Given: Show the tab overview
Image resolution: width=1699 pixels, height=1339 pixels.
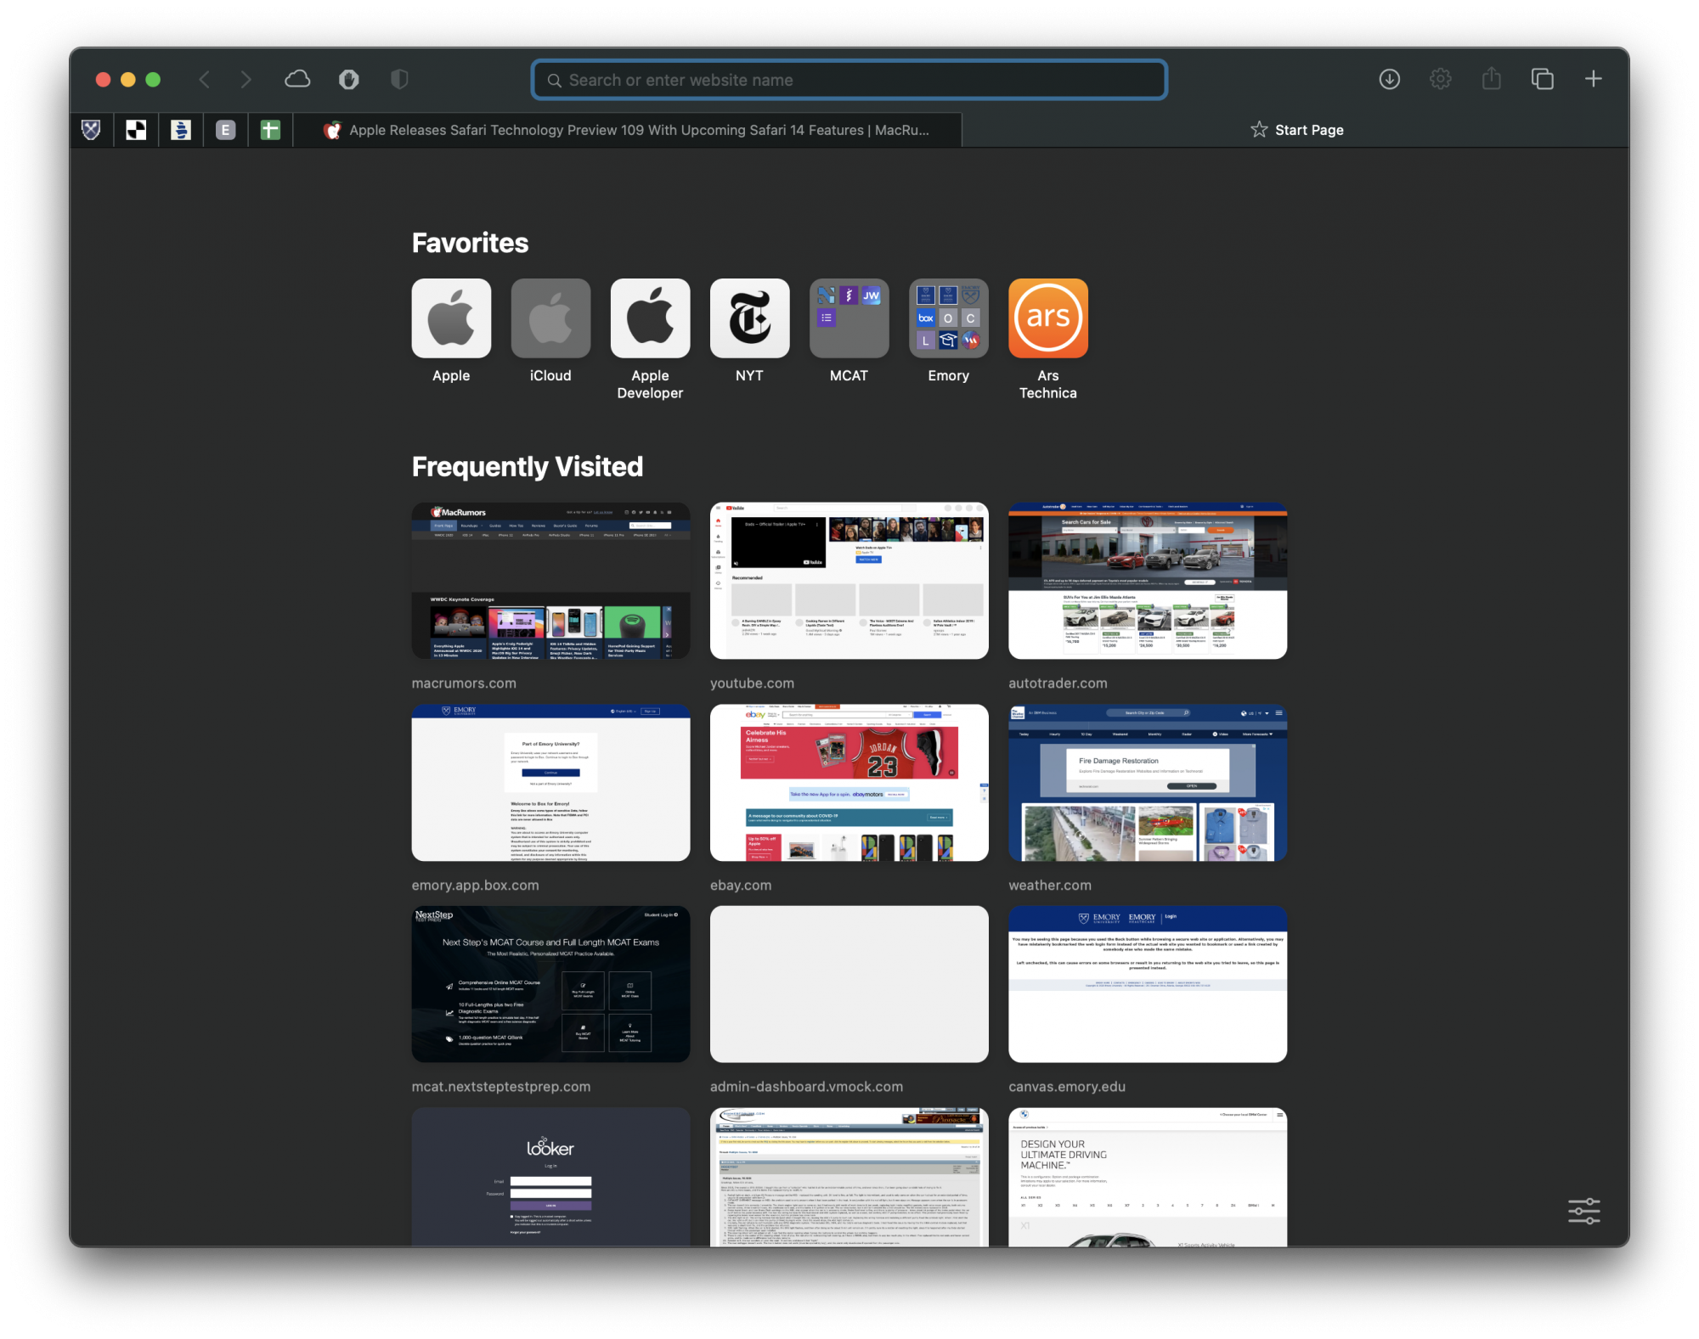Looking at the screenshot, I should pos(1542,80).
